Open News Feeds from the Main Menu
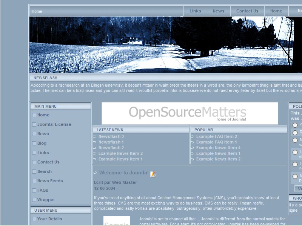The width and height of the screenshot is (302, 226). [x=50, y=181]
